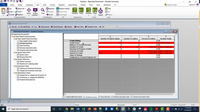
Task: Click the Node Browser button
Action: tap(57, 27)
